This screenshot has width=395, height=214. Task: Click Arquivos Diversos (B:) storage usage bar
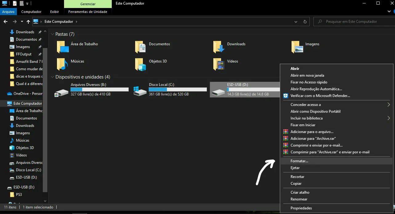tap(99, 89)
